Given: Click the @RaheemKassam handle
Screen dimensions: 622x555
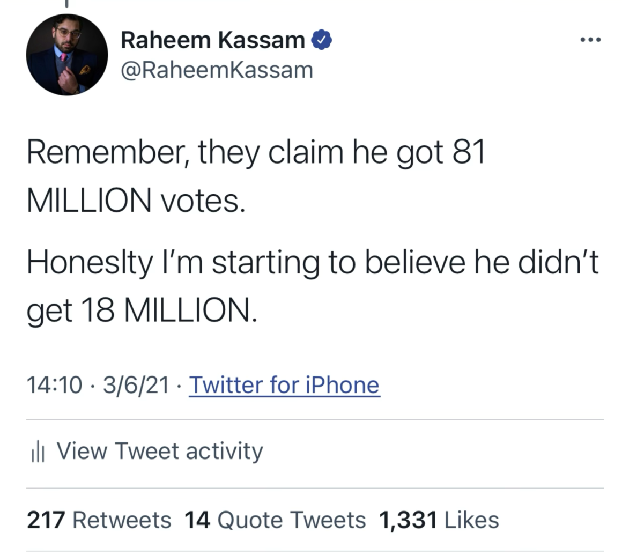Looking at the screenshot, I should [217, 70].
